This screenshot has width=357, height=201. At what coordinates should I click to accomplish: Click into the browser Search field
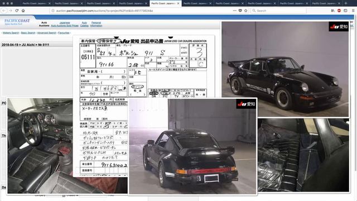click(279, 11)
